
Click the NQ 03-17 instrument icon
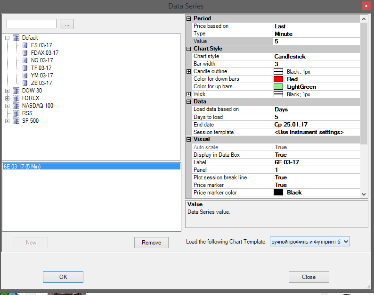pyautogui.click(x=25, y=60)
